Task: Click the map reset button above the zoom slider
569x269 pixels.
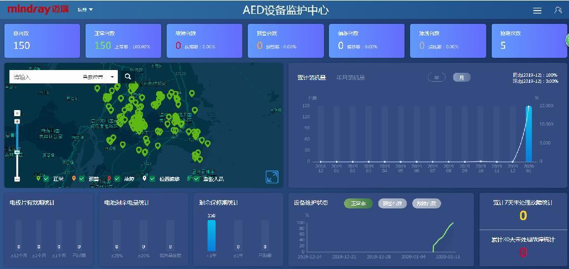Action: (x=17, y=113)
